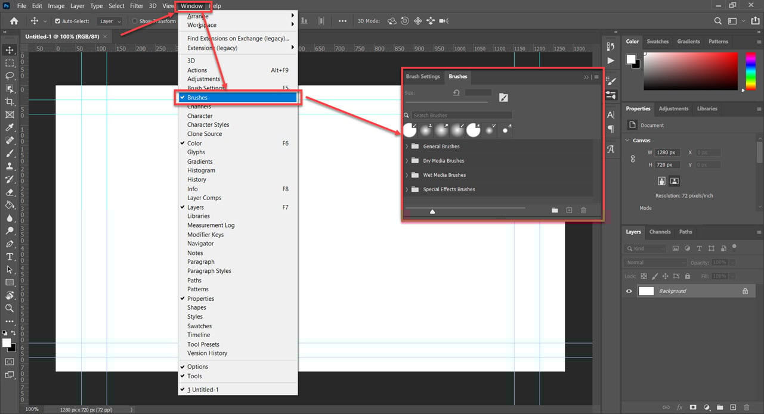764x414 pixels.
Task: Toggle the Auto-Select checkbox
Action: click(x=58, y=21)
